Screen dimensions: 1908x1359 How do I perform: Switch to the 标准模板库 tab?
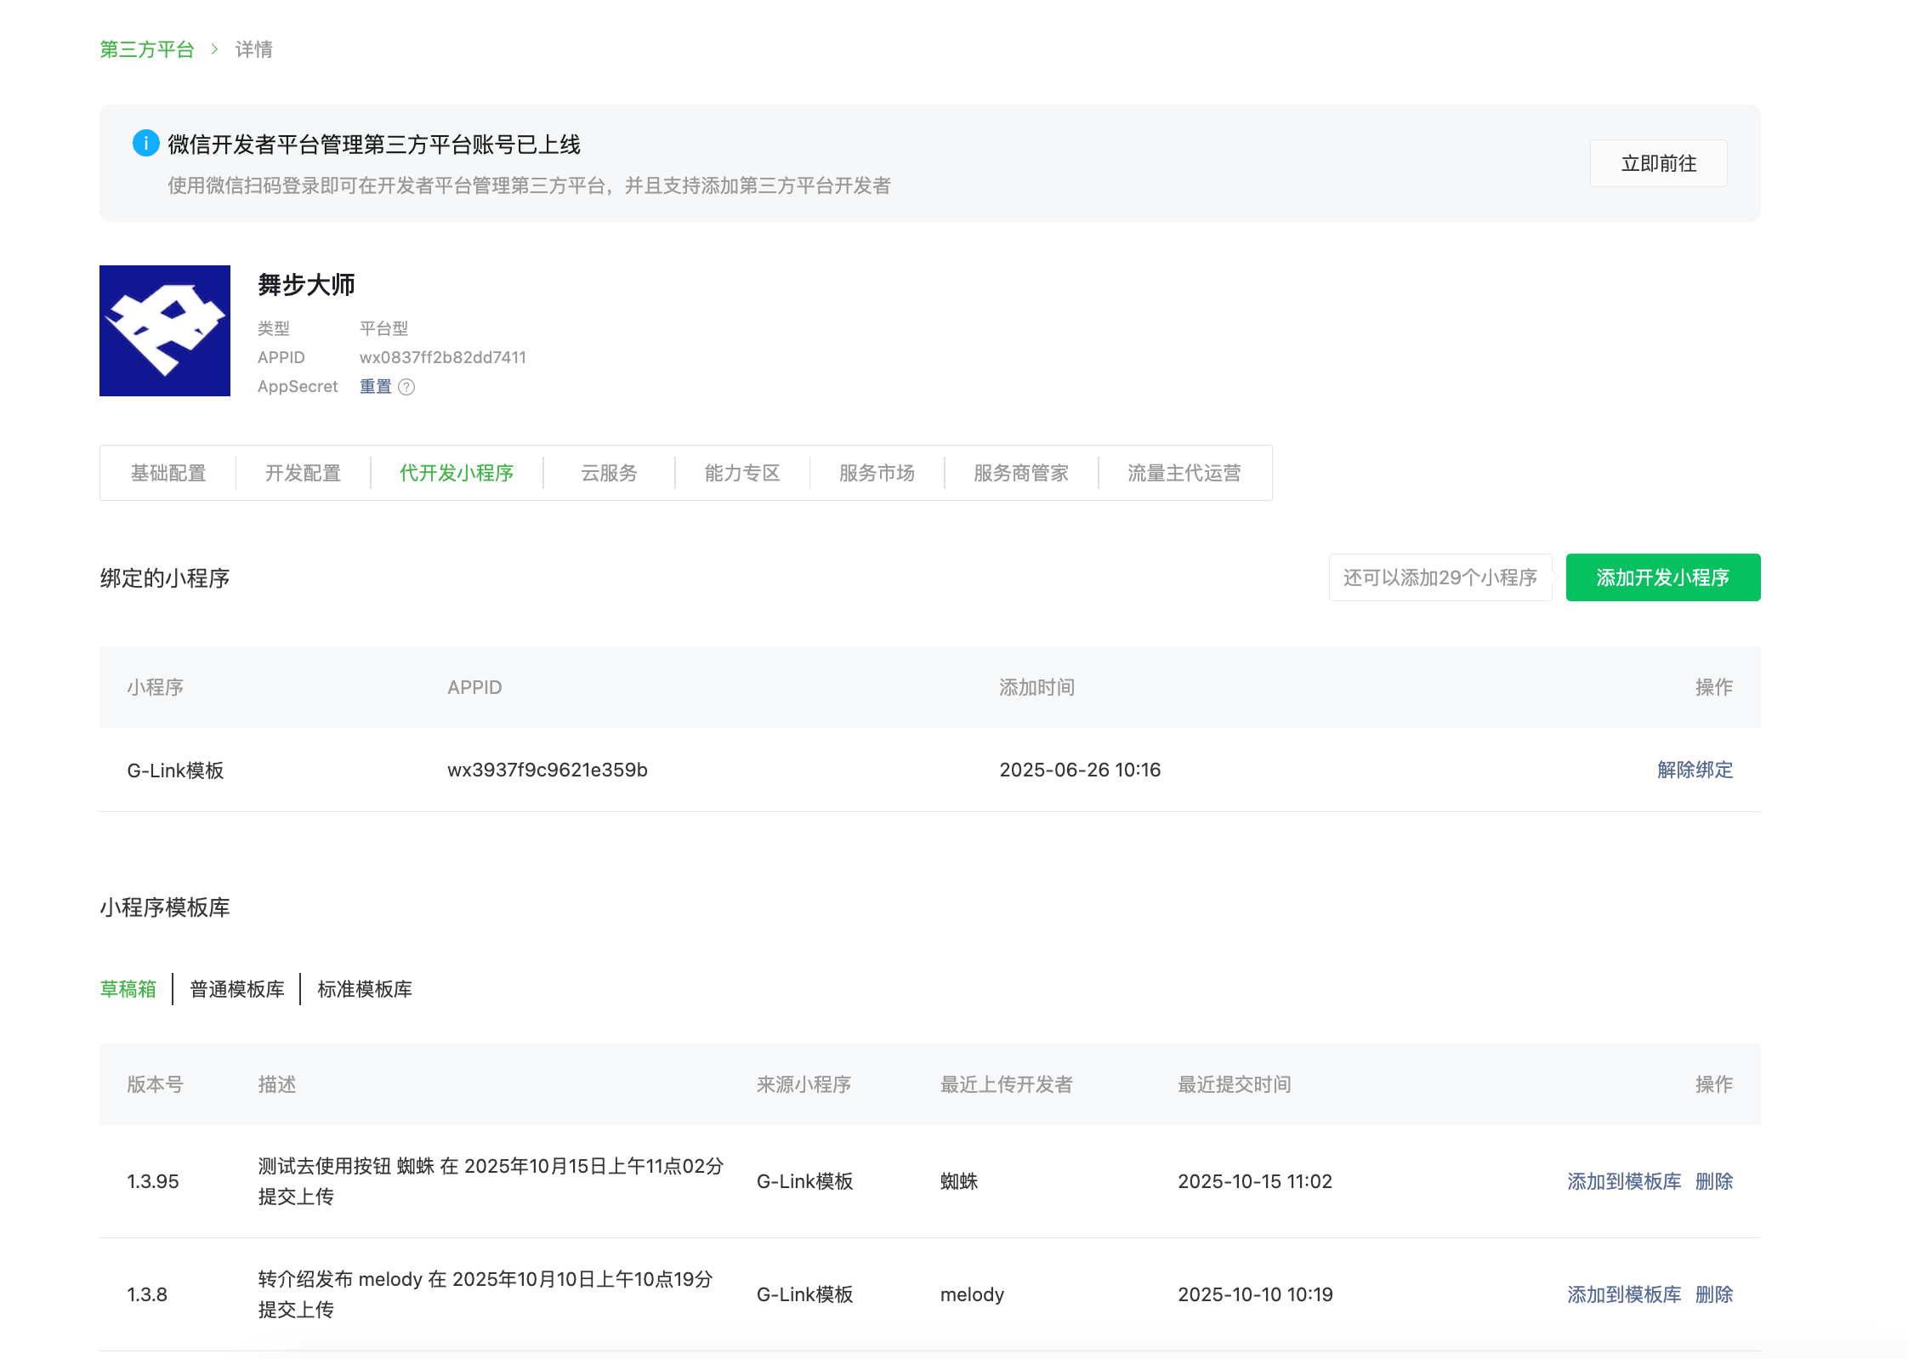pos(365,989)
